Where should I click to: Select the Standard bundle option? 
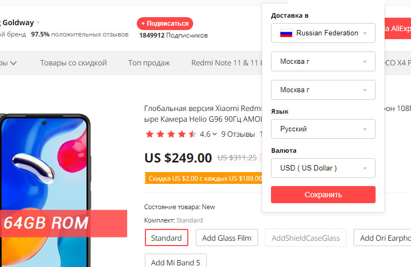click(166, 238)
